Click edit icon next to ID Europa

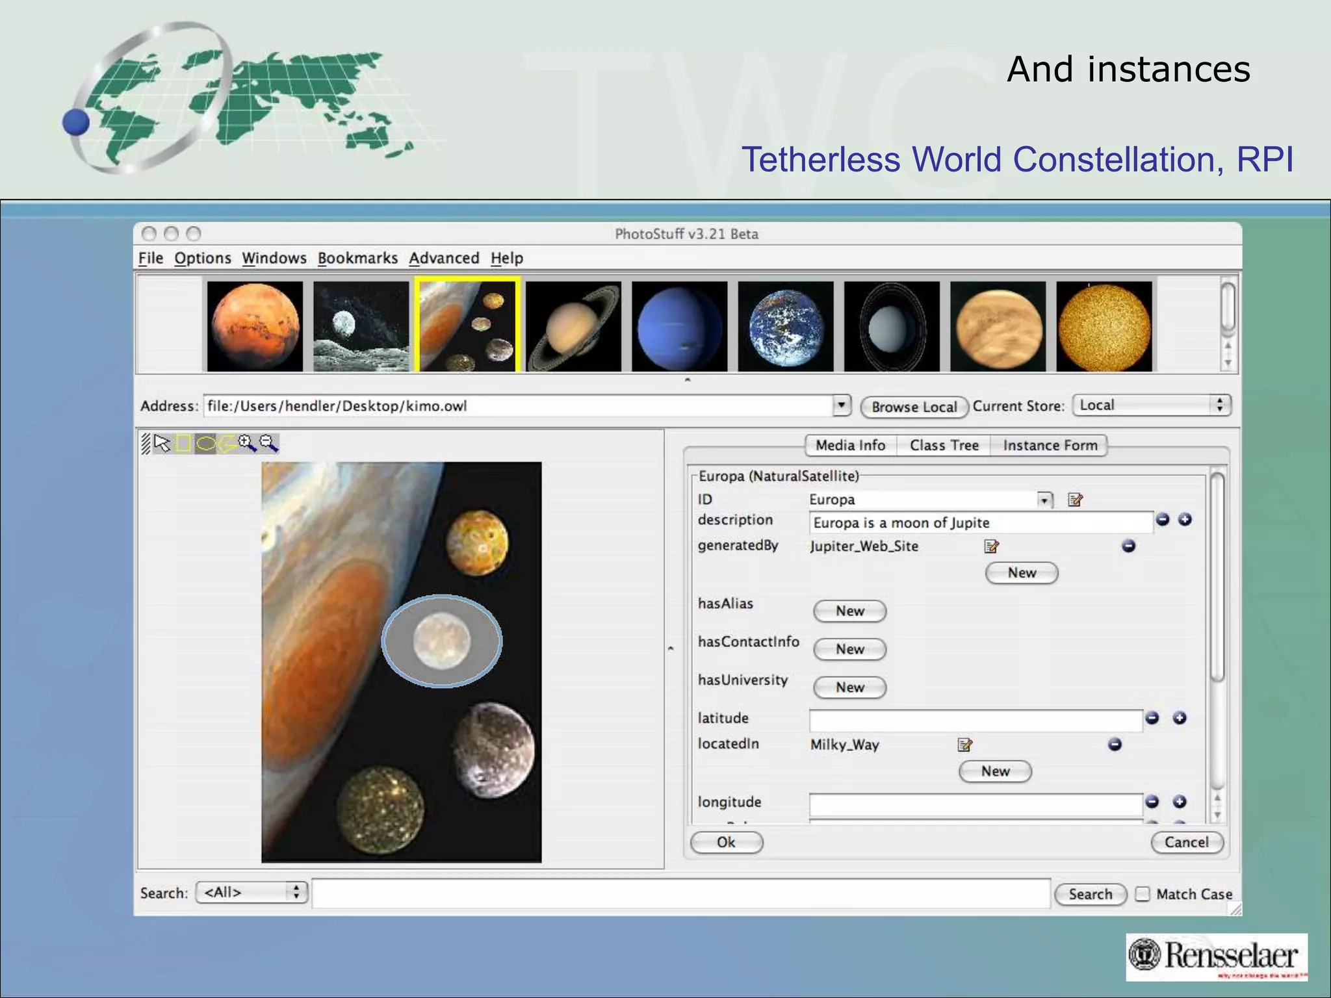click(x=1076, y=500)
